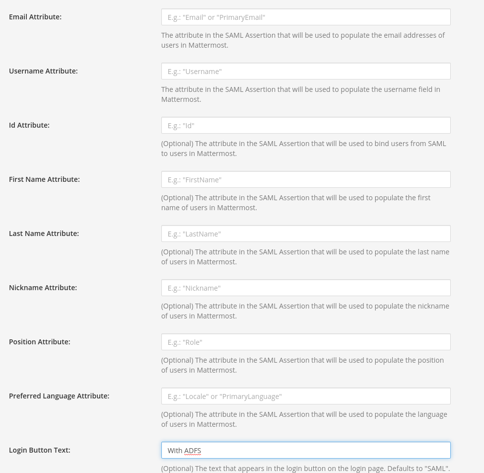The image size is (484, 473).
Task: Click the Last Name Attribute input field
Action: (x=306, y=234)
